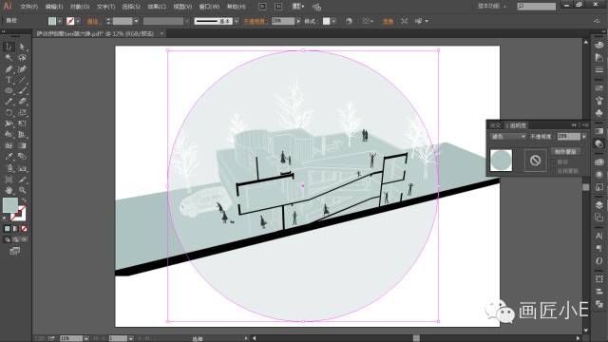
Task: Select the Type tool
Action: (x=9, y=80)
